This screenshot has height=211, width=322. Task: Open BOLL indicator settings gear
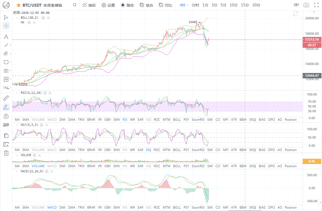click(43, 18)
